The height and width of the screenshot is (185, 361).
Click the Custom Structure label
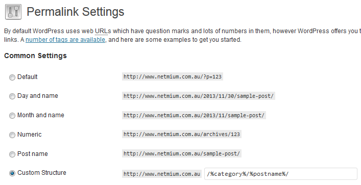pyautogui.click(x=42, y=173)
